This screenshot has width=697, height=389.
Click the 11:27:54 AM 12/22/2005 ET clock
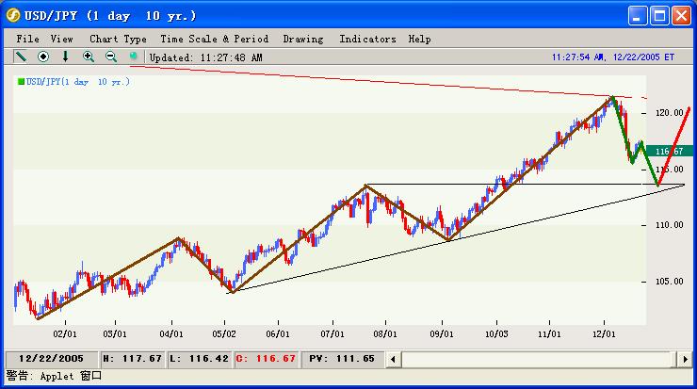pyautogui.click(x=613, y=57)
